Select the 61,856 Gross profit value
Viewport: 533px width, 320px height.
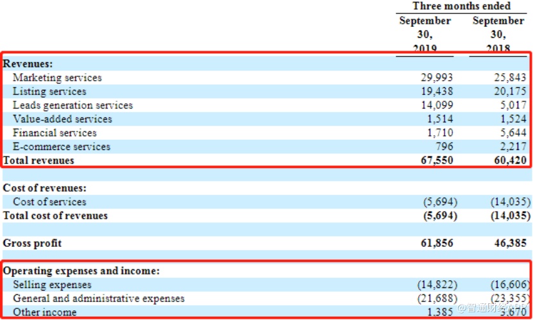coord(437,243)
